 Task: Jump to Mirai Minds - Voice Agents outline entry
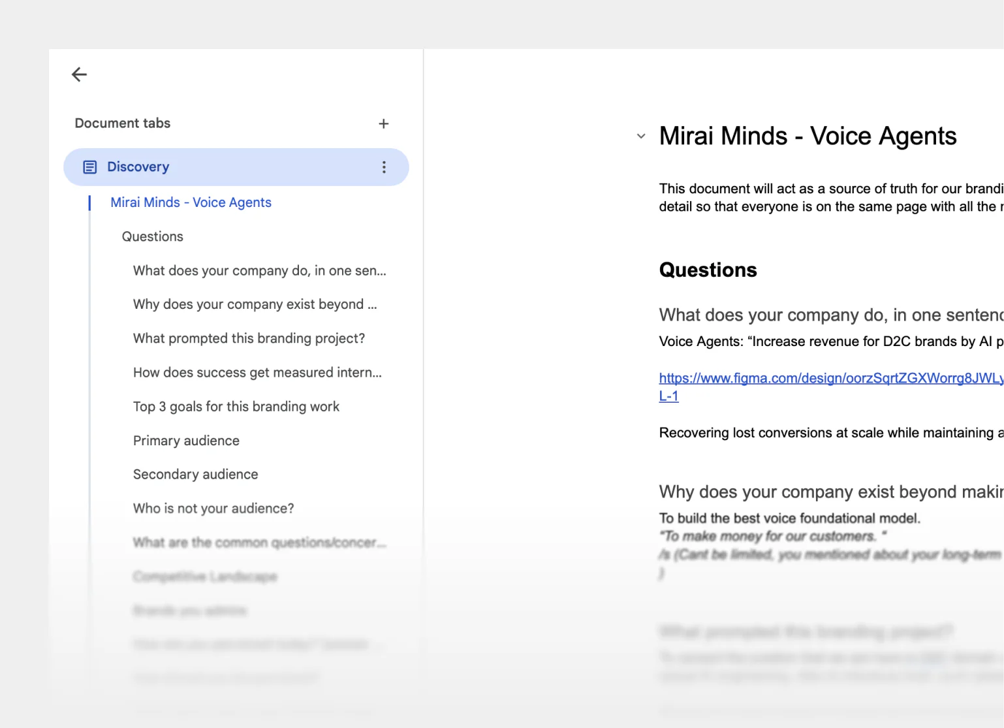pyautogui.click(x=191, y=202)
